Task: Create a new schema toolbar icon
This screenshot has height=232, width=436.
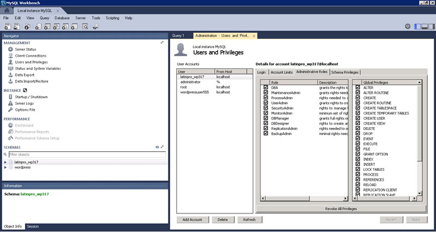Action: point(38,26)
